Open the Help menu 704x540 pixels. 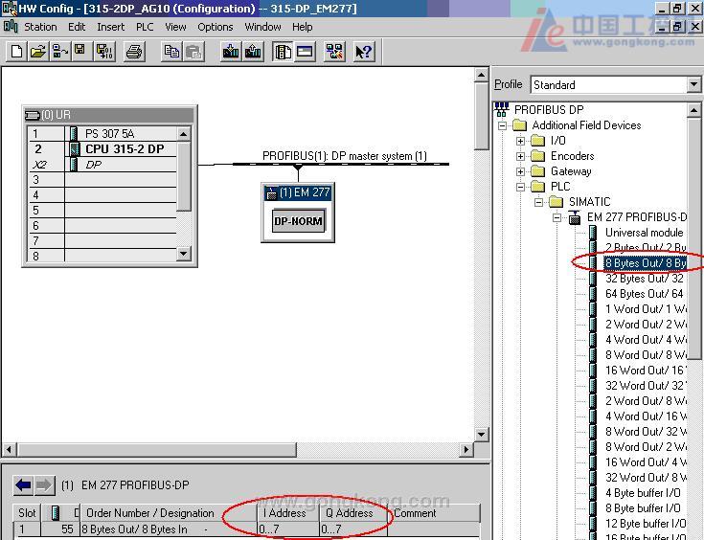pyautogui.click(x=302, y=27)
